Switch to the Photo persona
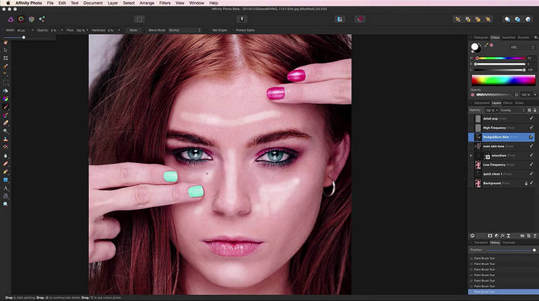The image size is (539, 301). pyautogui.click(x=11, y=19)
